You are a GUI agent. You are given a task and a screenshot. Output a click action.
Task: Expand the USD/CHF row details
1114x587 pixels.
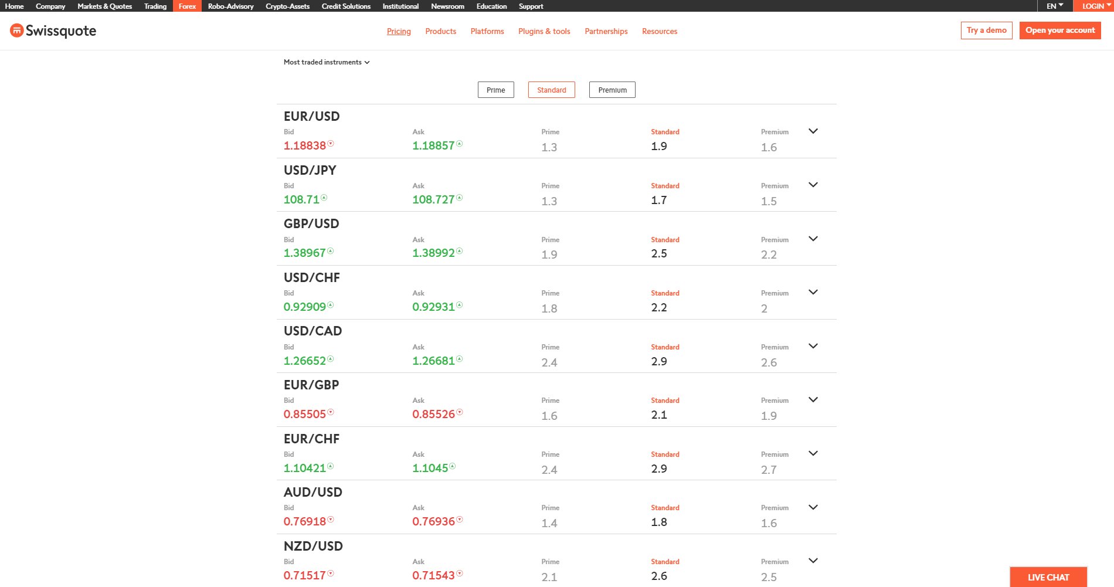[x=813, y=292]
